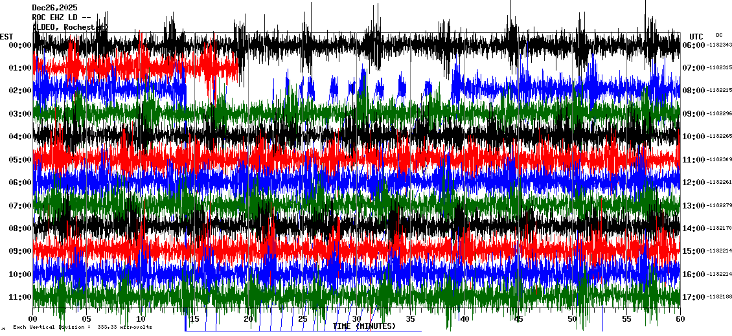Click the Each Vertical Division scale note
Viewport: 732px width, 336px height.
(82, 327)
